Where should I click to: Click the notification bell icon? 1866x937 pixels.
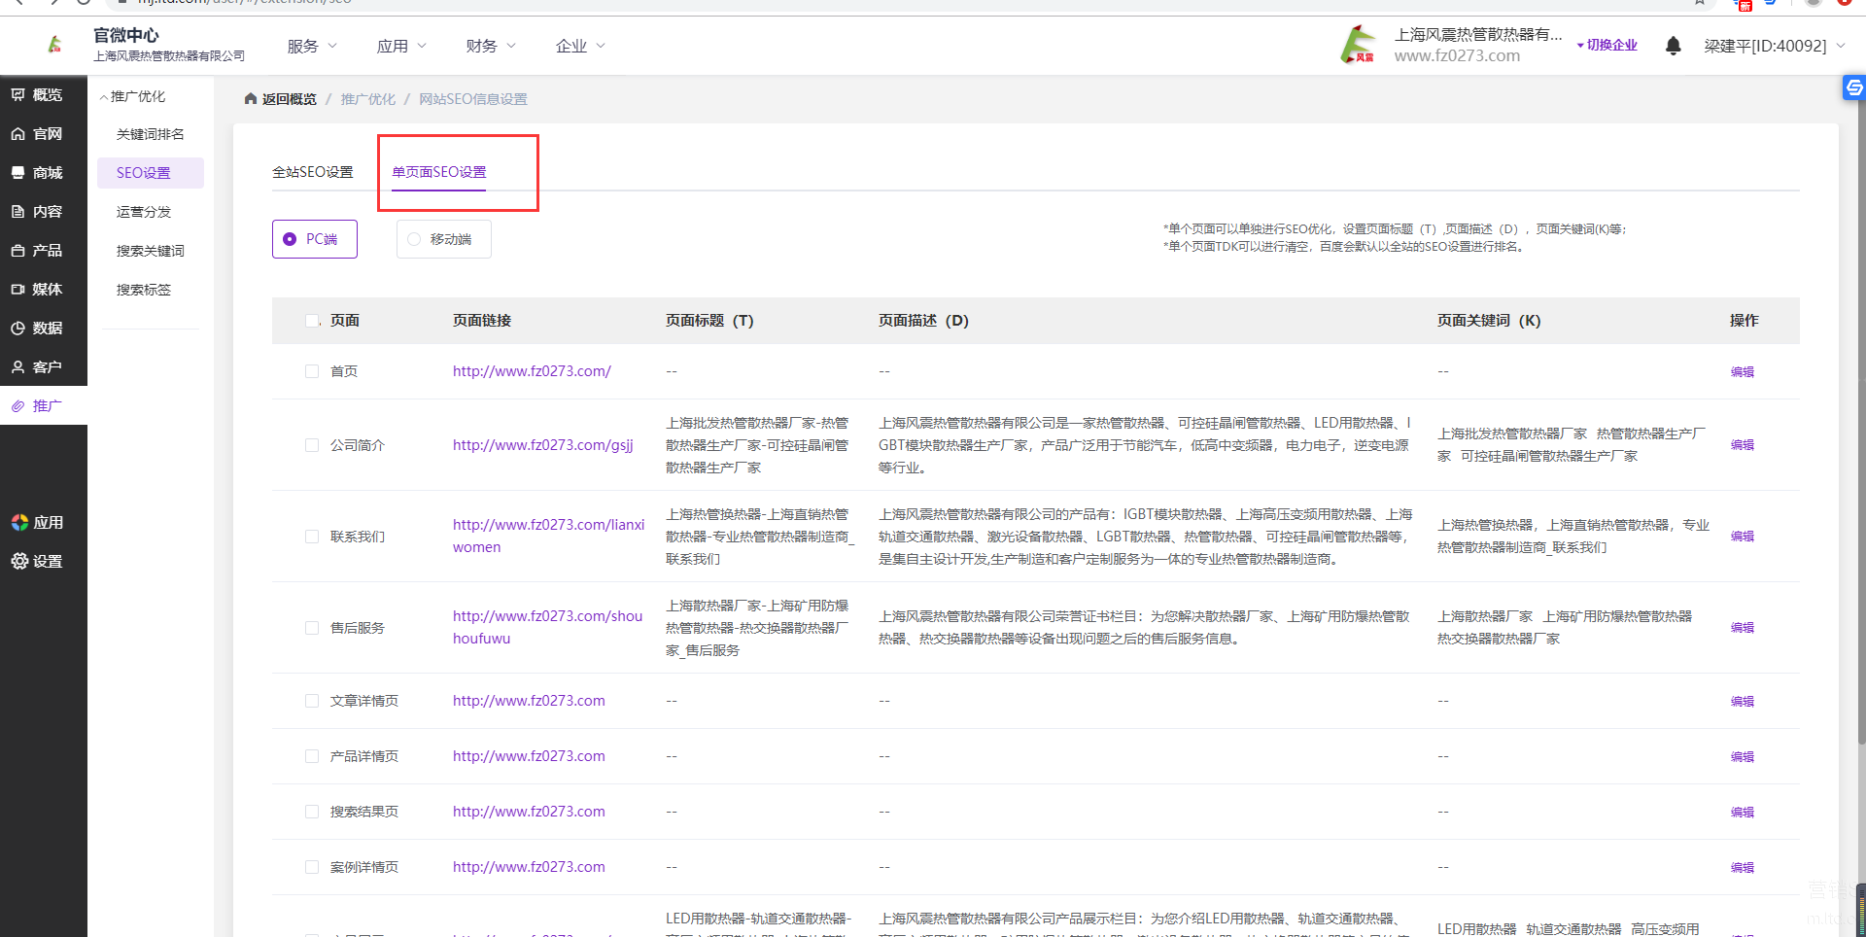(x=1673, y=46)
